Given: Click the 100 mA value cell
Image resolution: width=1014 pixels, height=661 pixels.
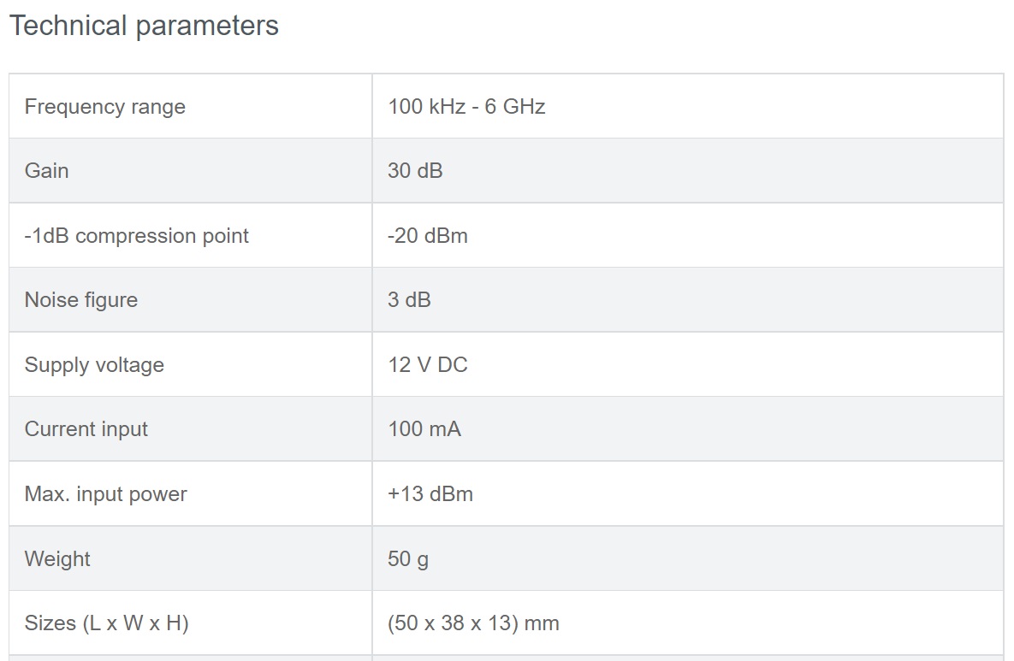Looking at the screenshot, I should coord(424,429).
